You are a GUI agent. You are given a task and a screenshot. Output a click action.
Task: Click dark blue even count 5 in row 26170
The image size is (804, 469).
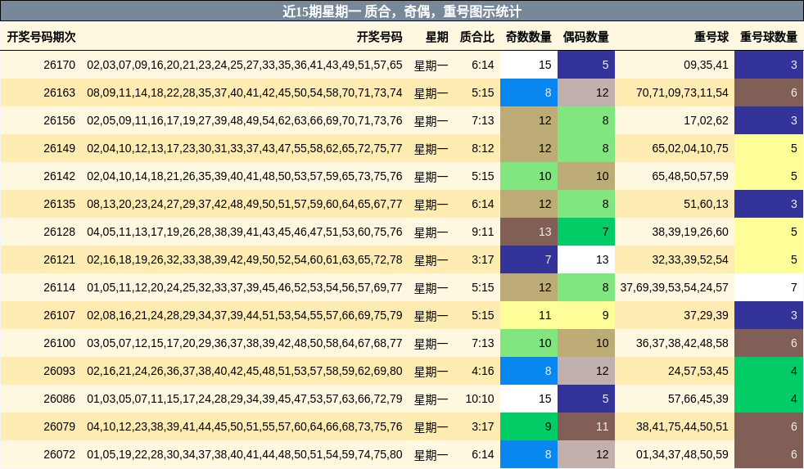586,65
